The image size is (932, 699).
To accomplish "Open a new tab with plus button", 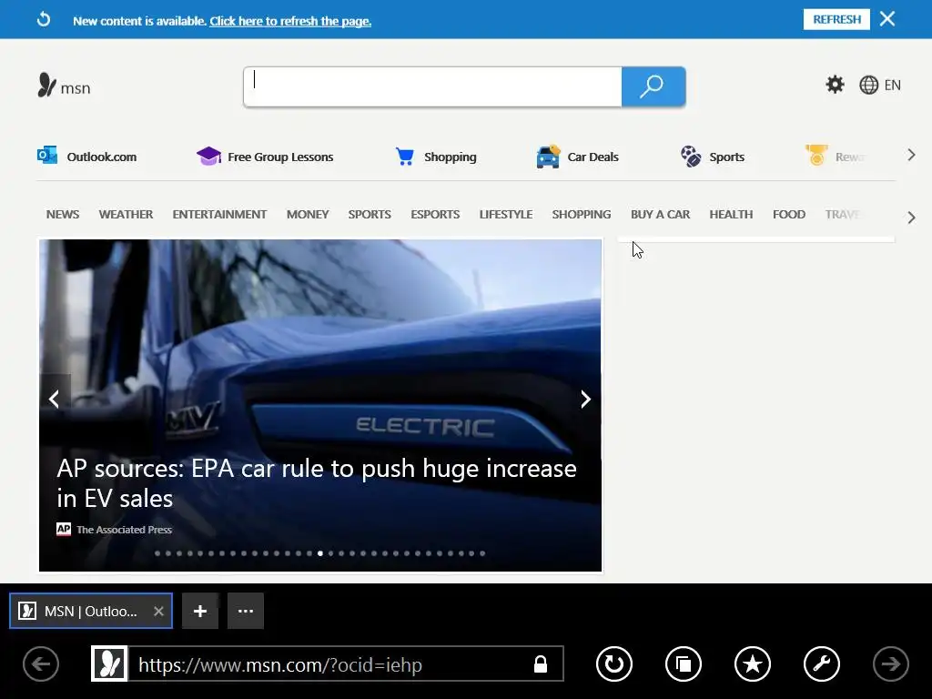I will click(199, 611).
